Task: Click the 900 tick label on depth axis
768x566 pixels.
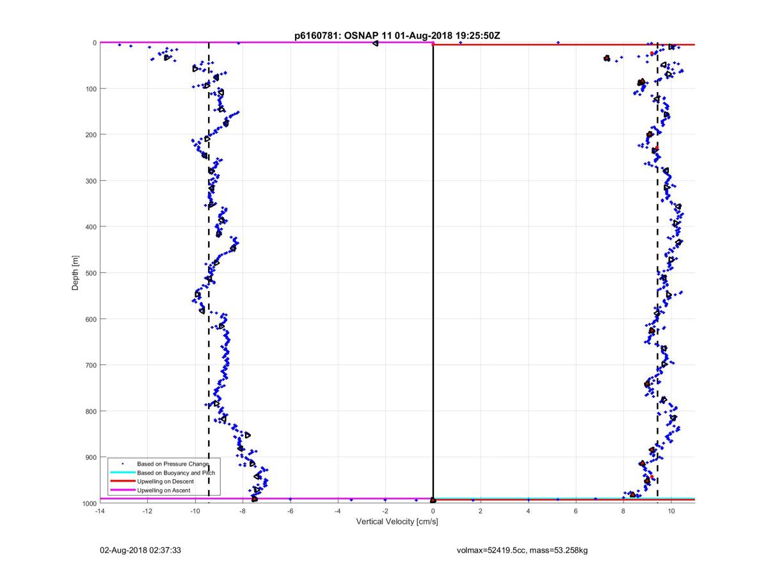Action: coord(90,457)
